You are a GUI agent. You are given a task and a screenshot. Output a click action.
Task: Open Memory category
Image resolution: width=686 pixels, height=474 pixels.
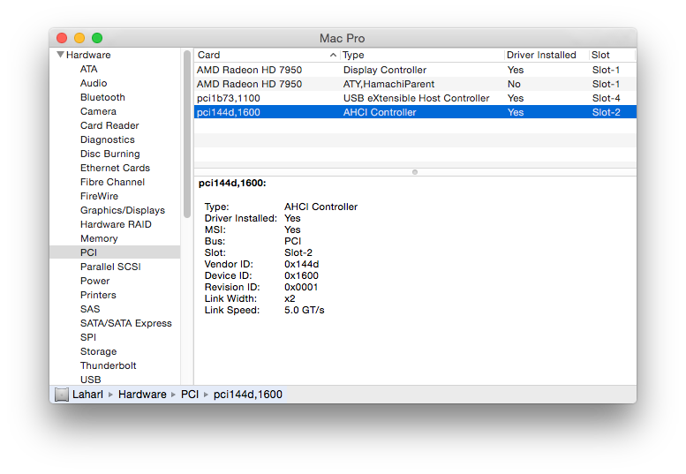[99, 238]
